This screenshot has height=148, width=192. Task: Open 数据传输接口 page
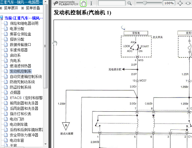[x=20, y=45]
